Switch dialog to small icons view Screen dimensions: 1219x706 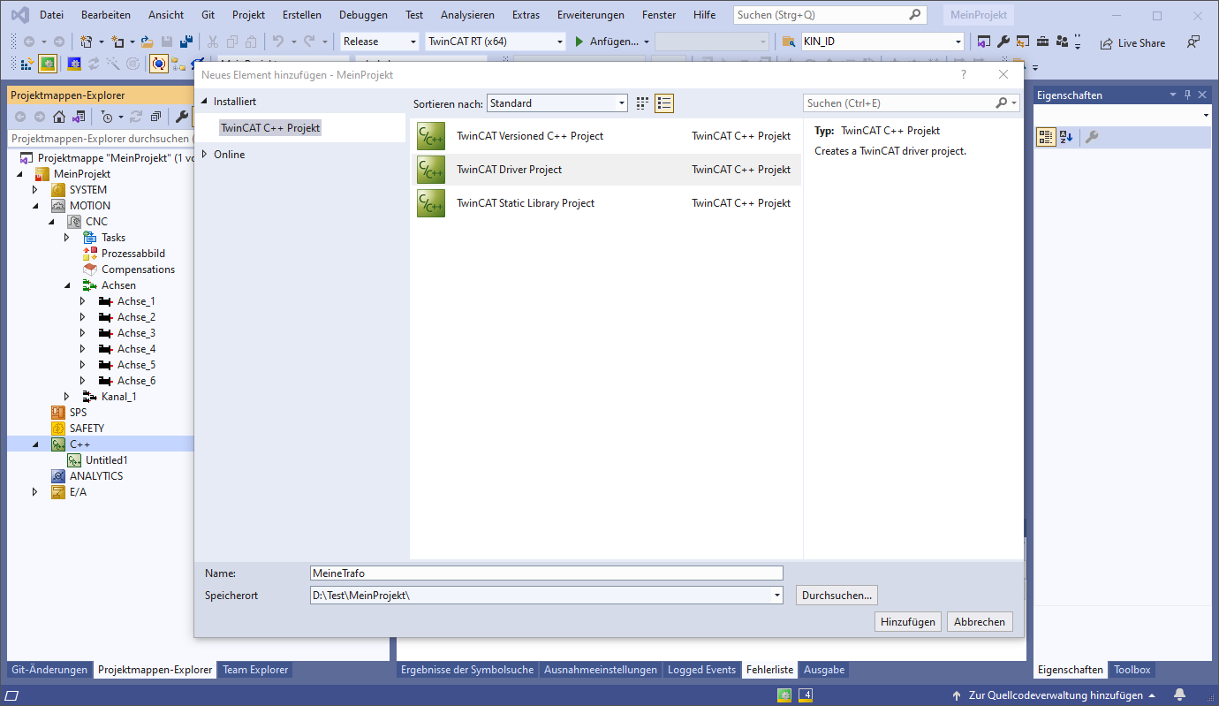point(642,103)
